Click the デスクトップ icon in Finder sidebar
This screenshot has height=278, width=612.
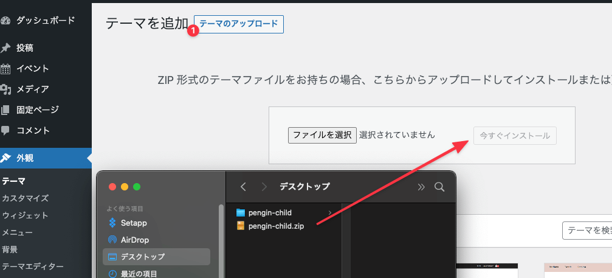coord(112,257)
